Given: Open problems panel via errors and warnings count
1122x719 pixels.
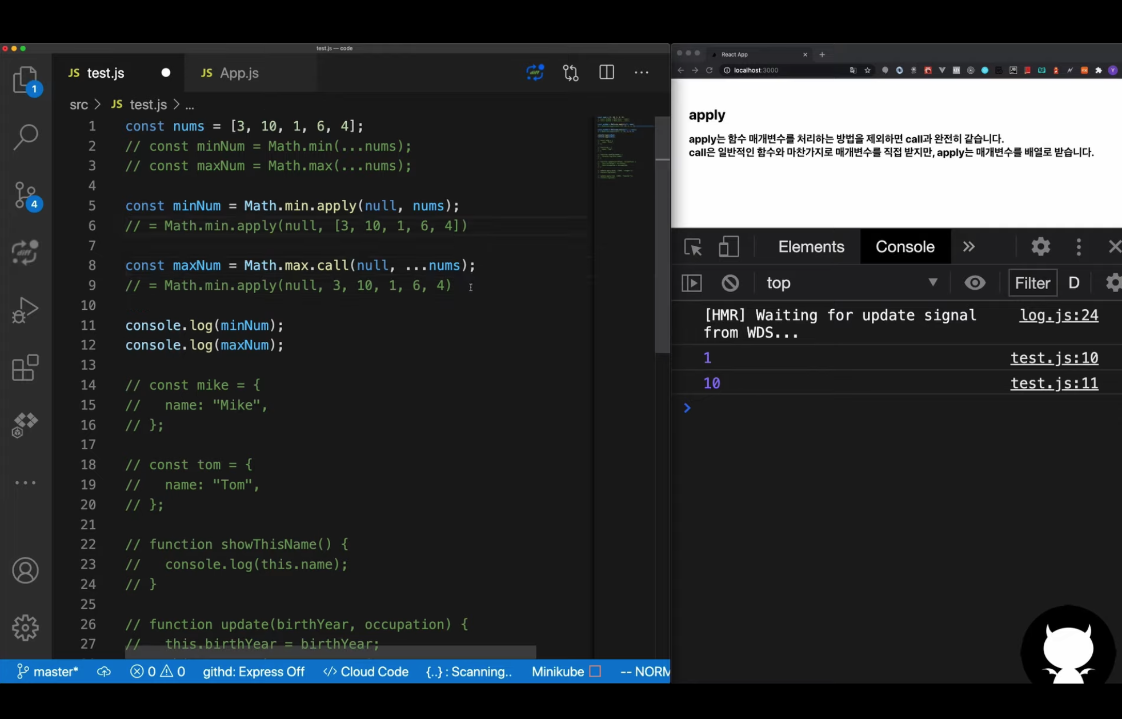Looking at the screenshot, I should click(158, 672).
